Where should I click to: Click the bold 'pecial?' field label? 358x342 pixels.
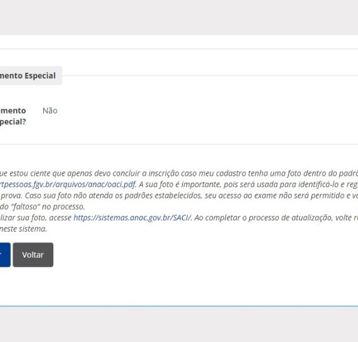coord(13,122)
